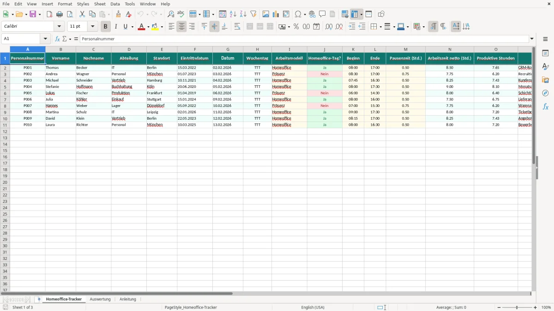This screenshot has height=311, width=554.
Task: Apply the AutoFilter funnel icon
Action: click(x=253, y=14)
